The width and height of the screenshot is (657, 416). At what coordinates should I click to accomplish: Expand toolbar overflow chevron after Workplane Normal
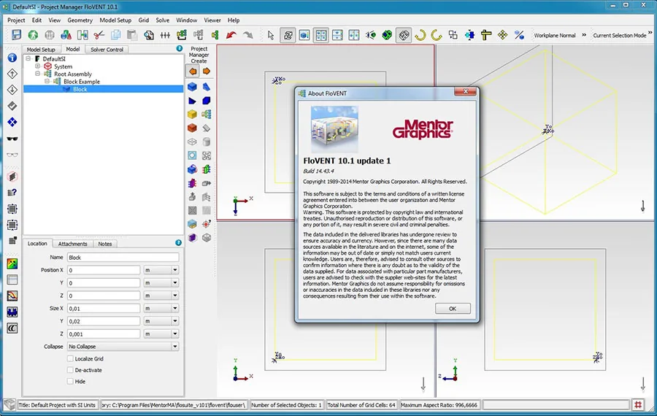[584, 35]
